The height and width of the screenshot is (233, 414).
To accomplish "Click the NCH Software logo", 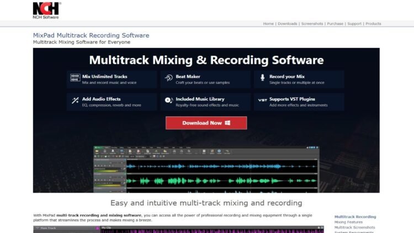I will [x=47, y=10].
